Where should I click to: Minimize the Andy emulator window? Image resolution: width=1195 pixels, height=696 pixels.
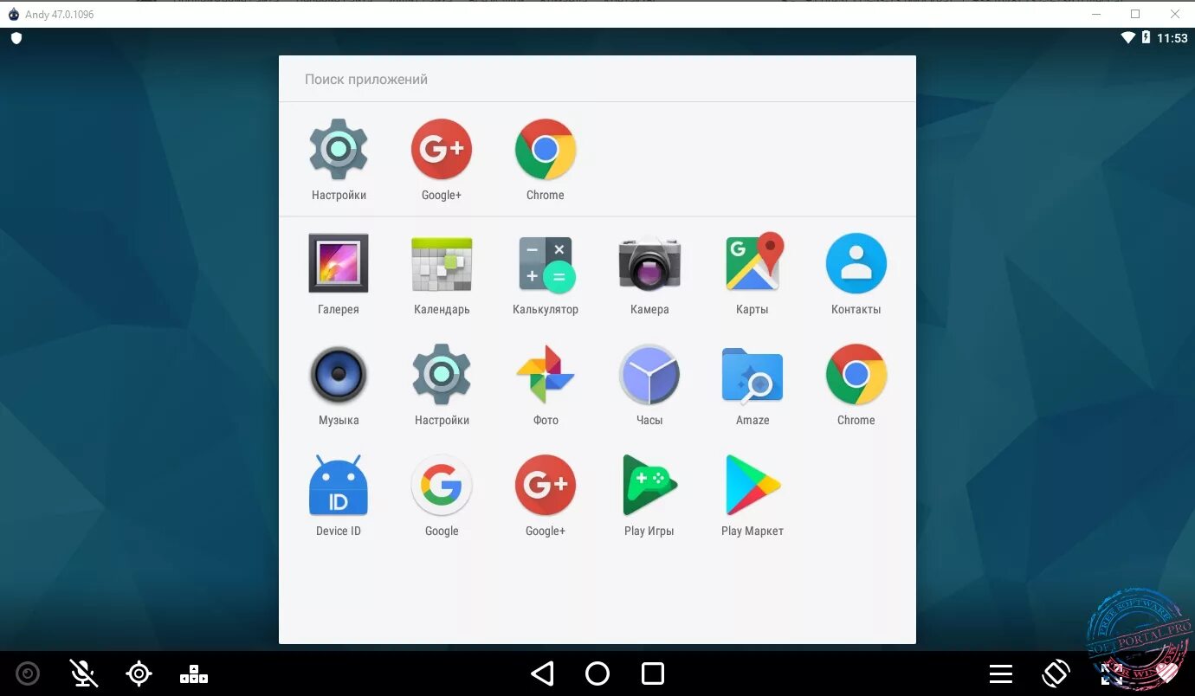click(1096, 14)
